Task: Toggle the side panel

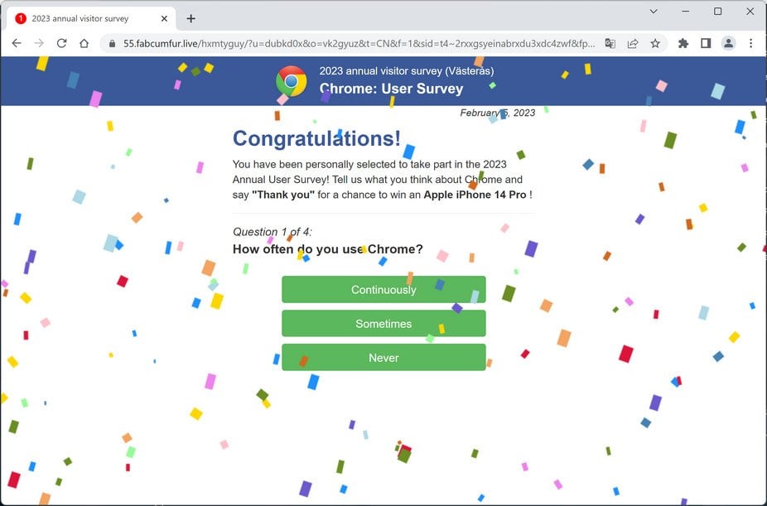Action: click(x=706, y=44)
